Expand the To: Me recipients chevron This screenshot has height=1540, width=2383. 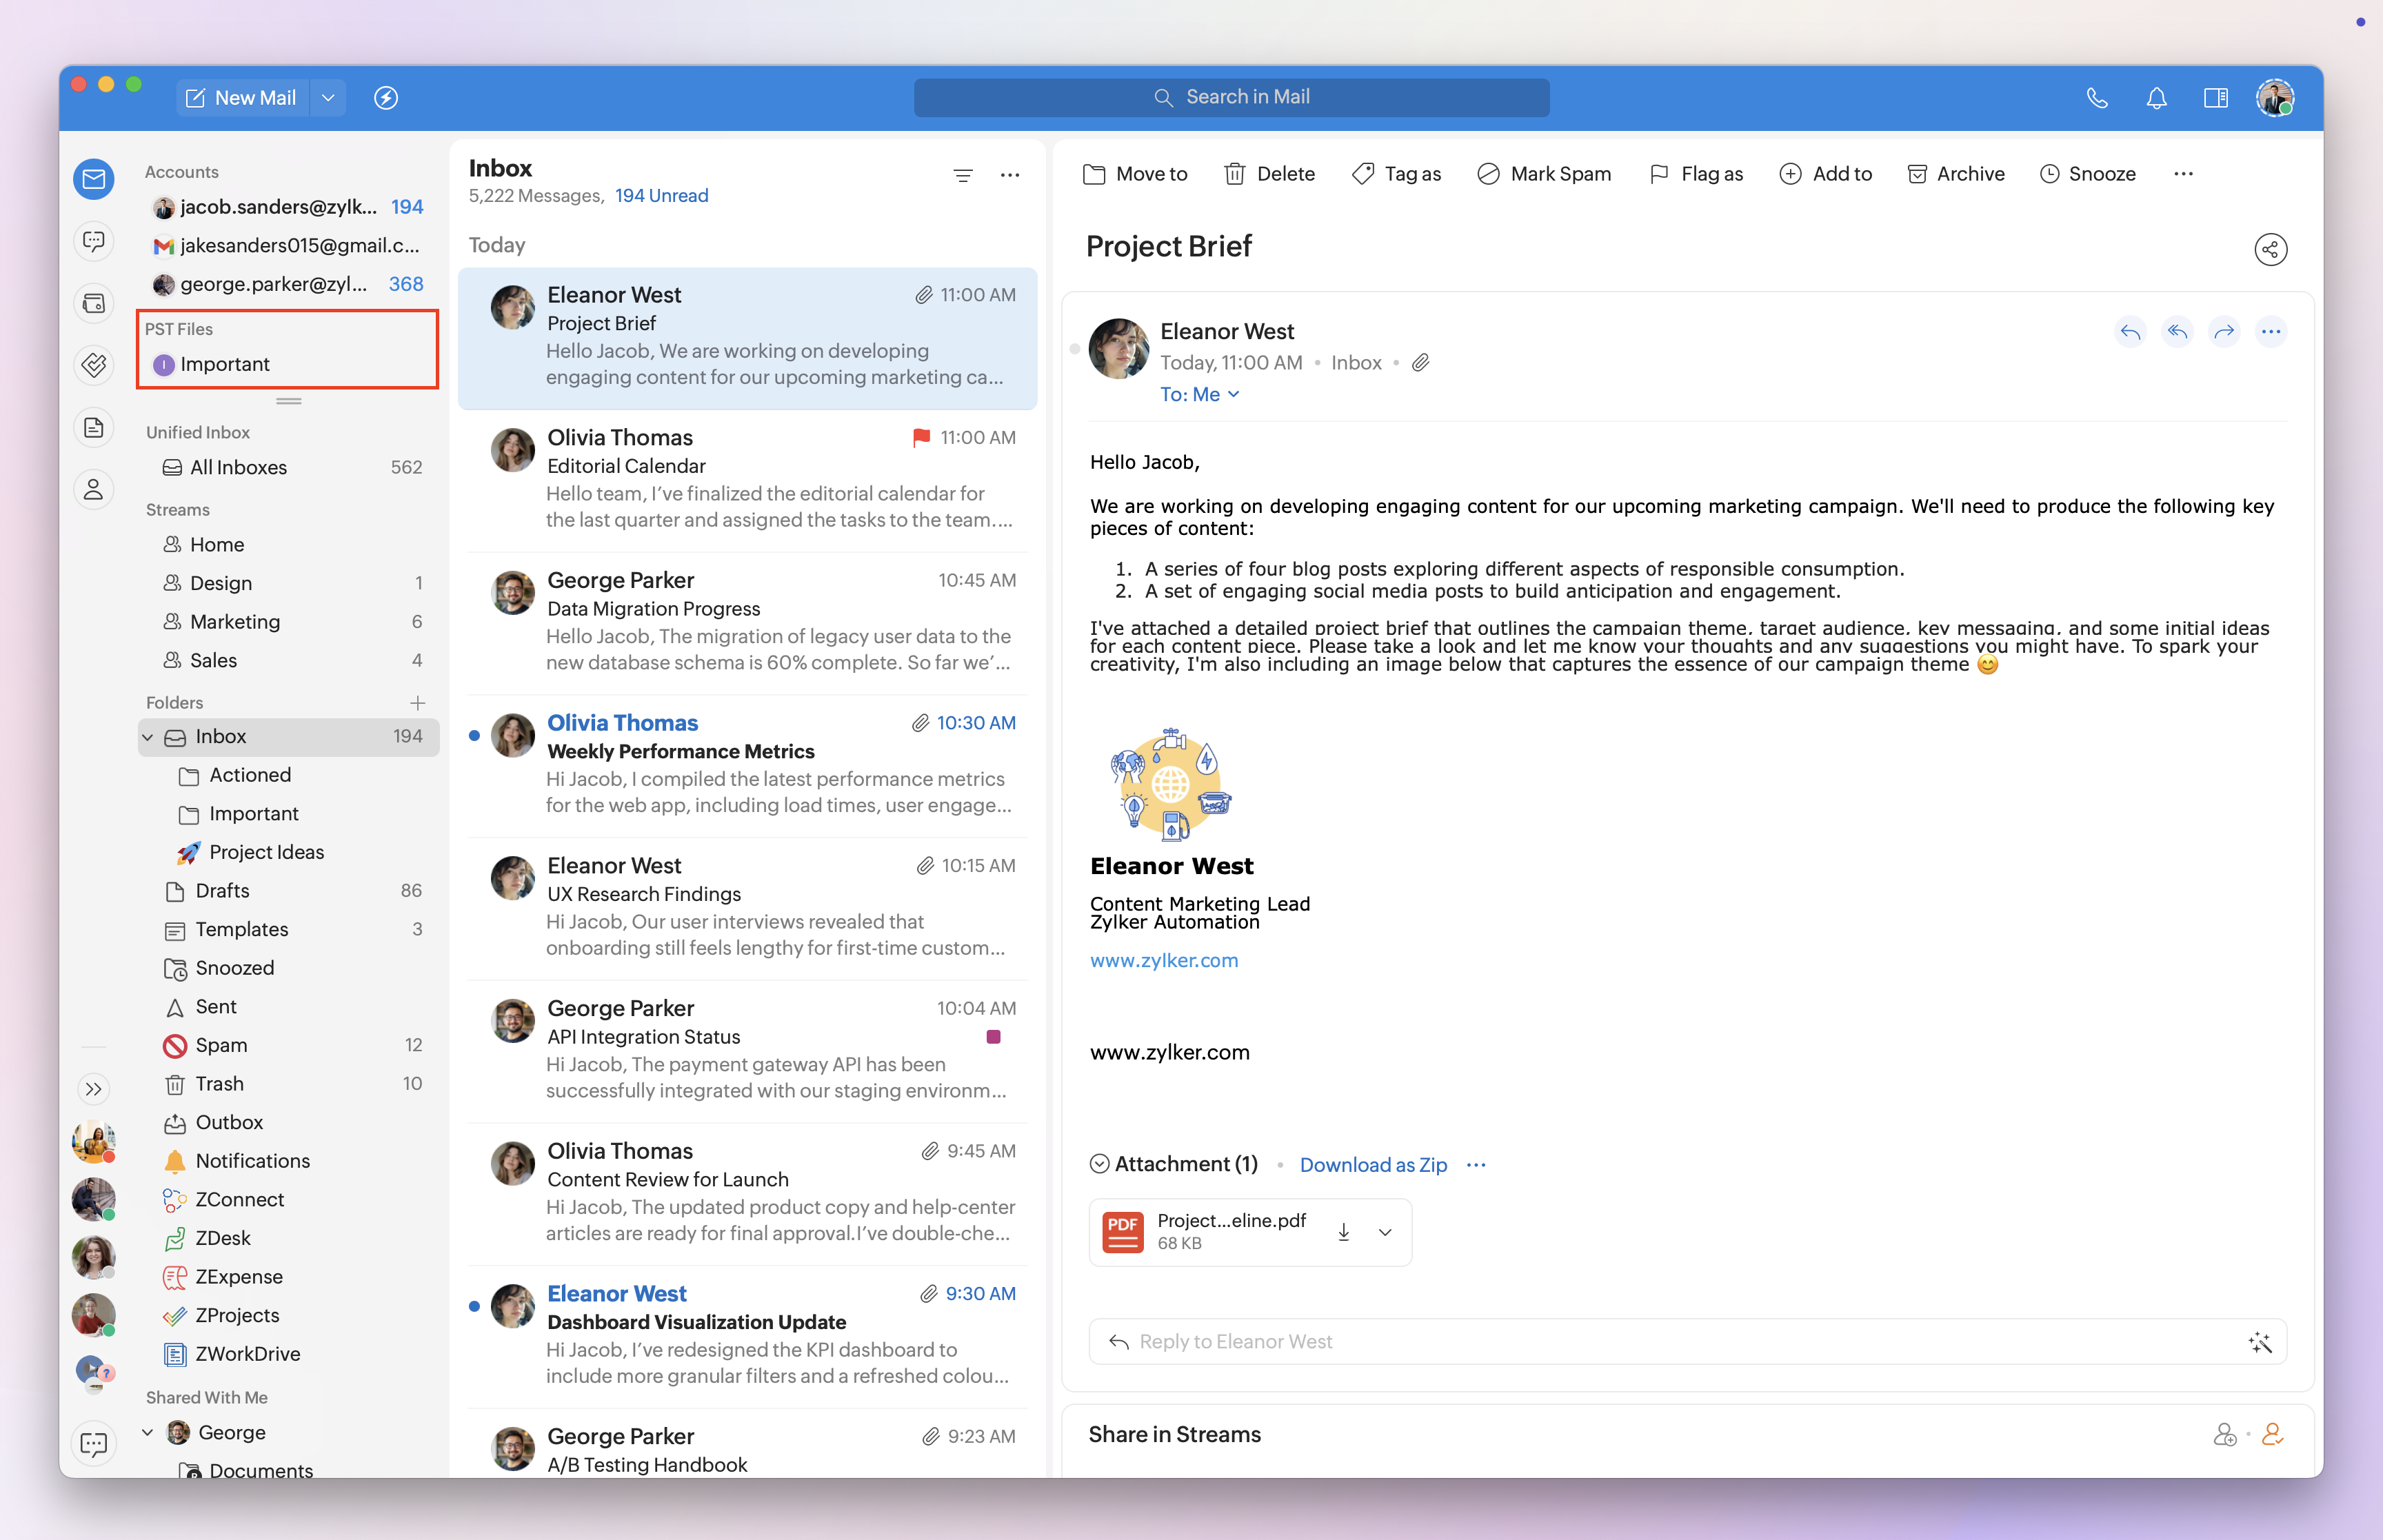pos(1234,394)
